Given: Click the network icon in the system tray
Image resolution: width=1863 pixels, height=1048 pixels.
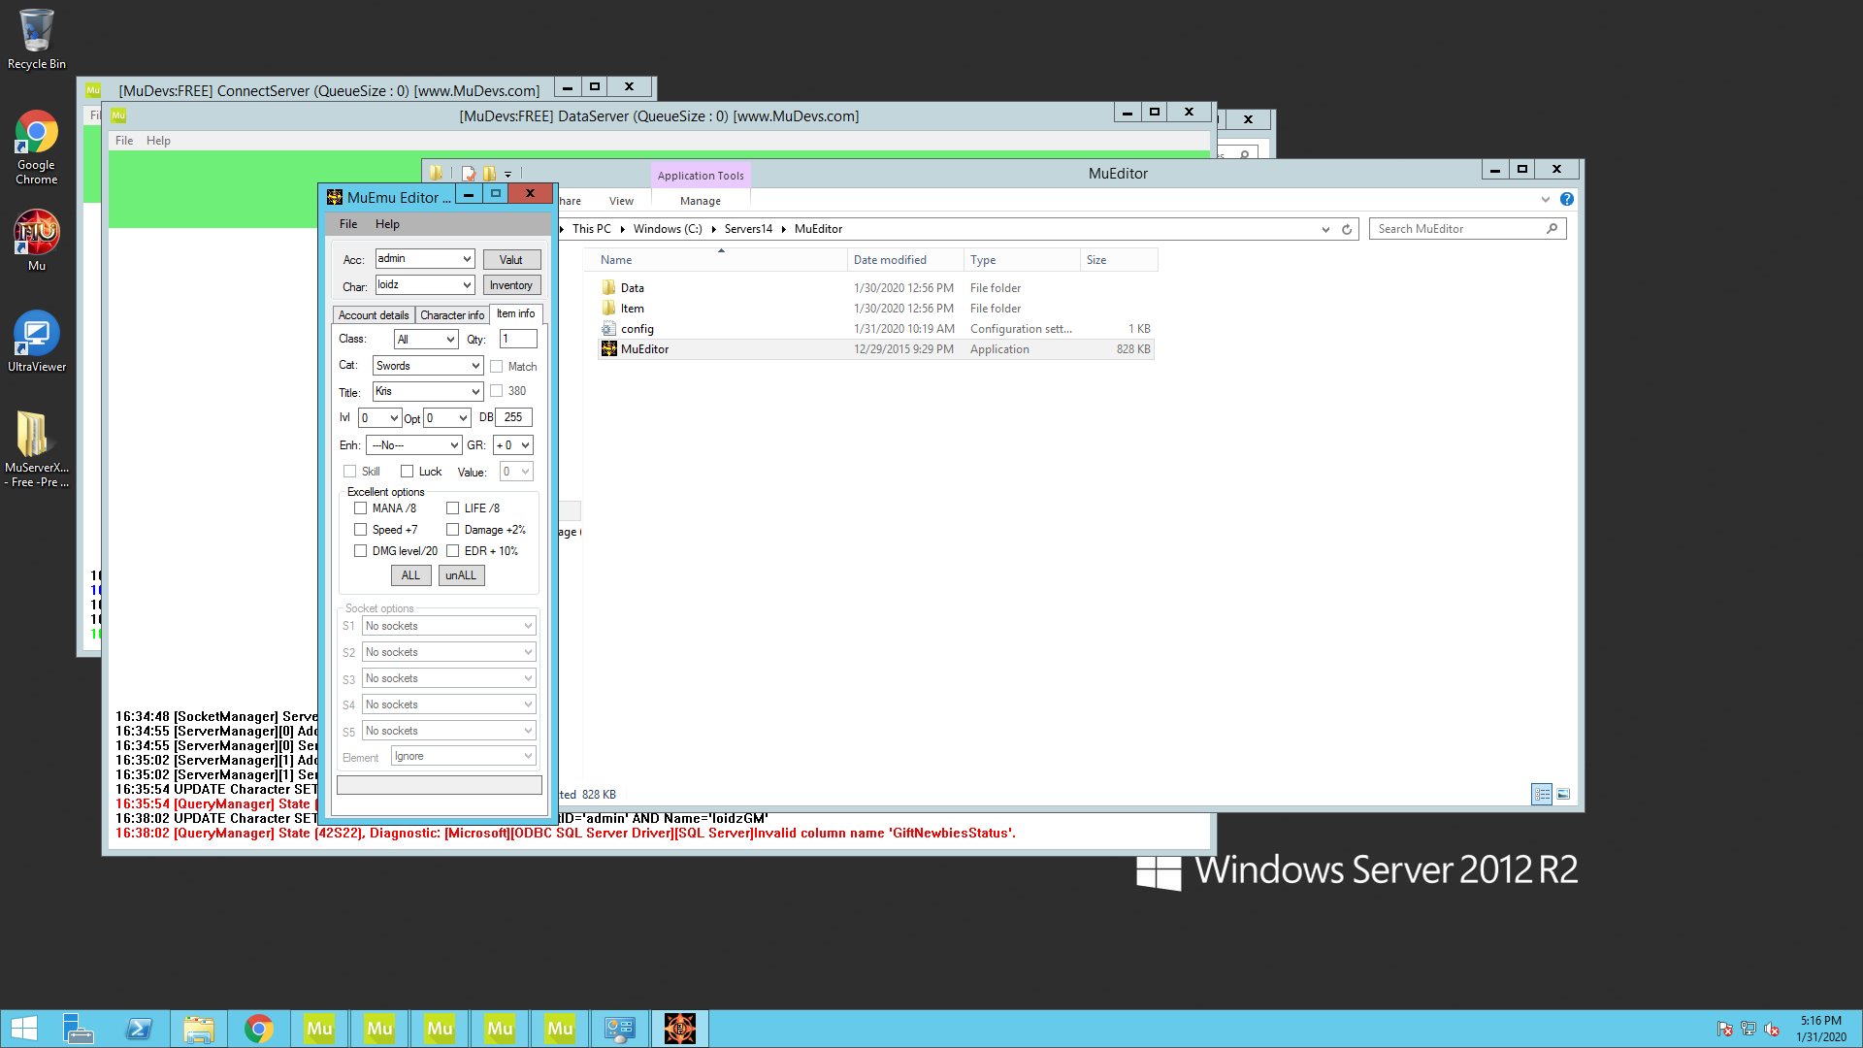Looking at the screenshot, I should 1749,1029.
